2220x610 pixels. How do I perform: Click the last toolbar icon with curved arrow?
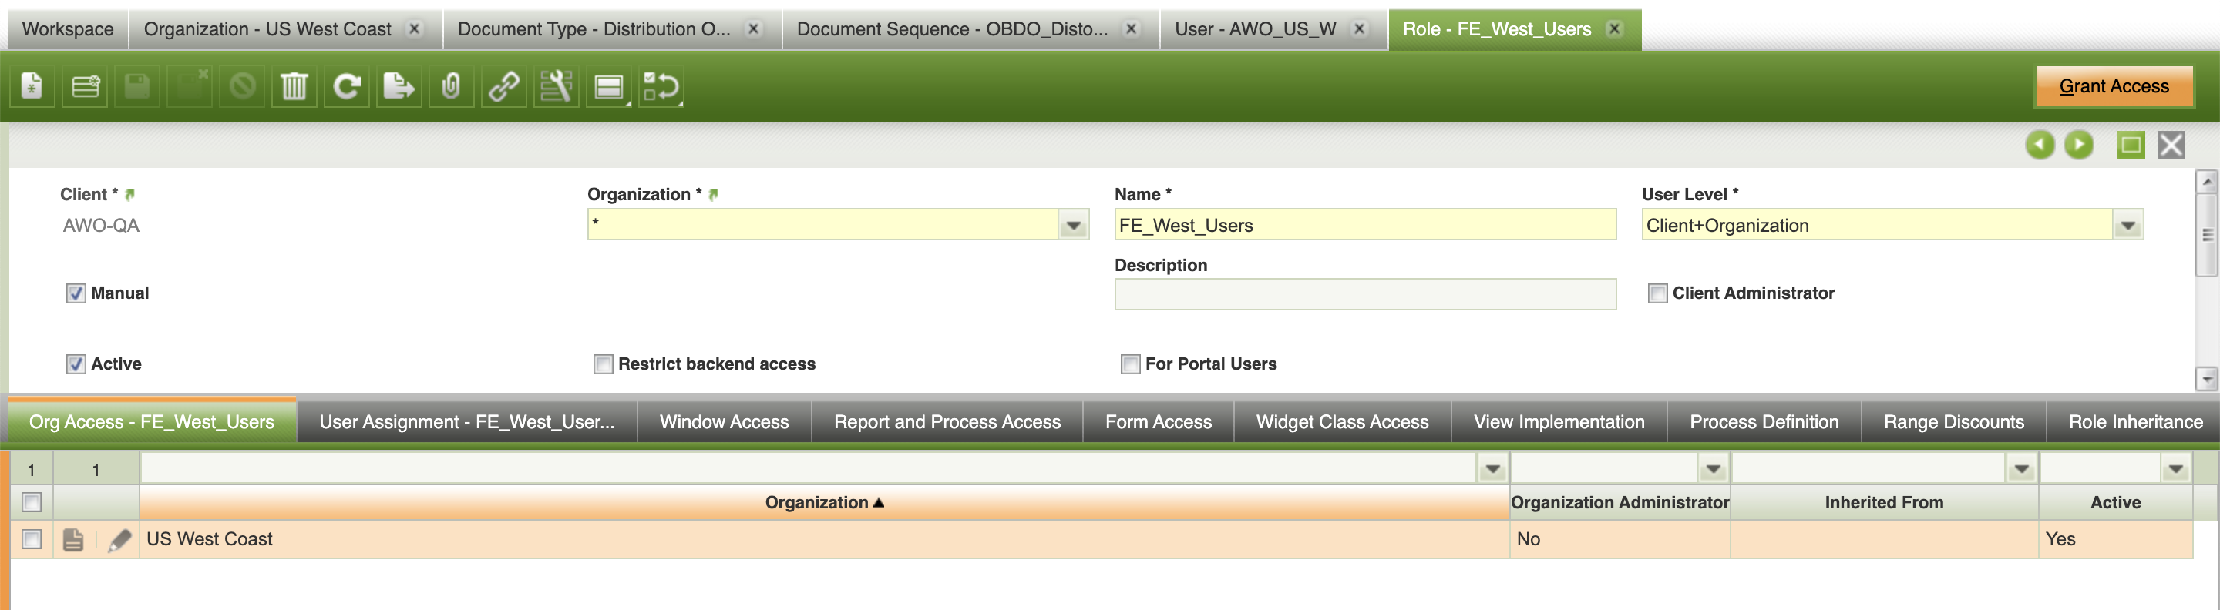pos(662,86)
